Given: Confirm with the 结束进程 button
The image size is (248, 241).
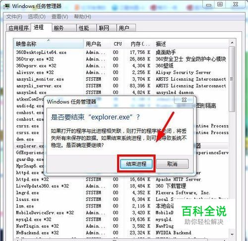Looking at the screenshot, I should [x=136, y=164].
